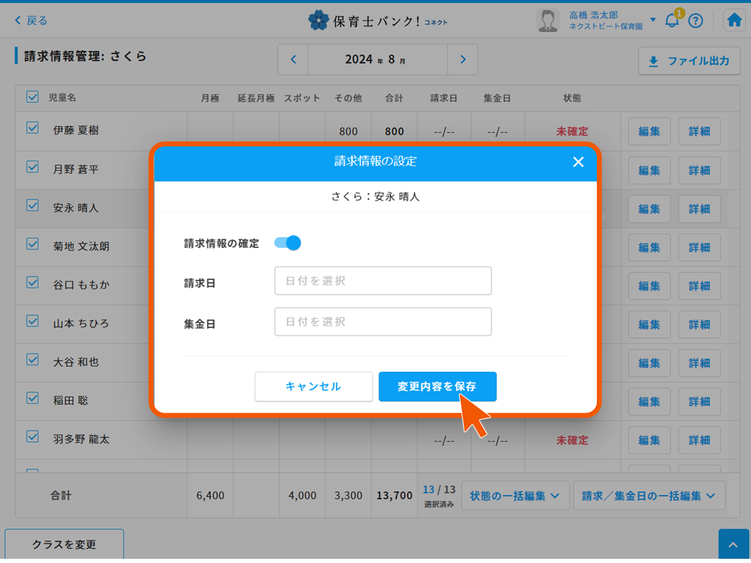Click the home icon in header
The height and width of the screenshot is (563, 751).
(x=734, y=20)
